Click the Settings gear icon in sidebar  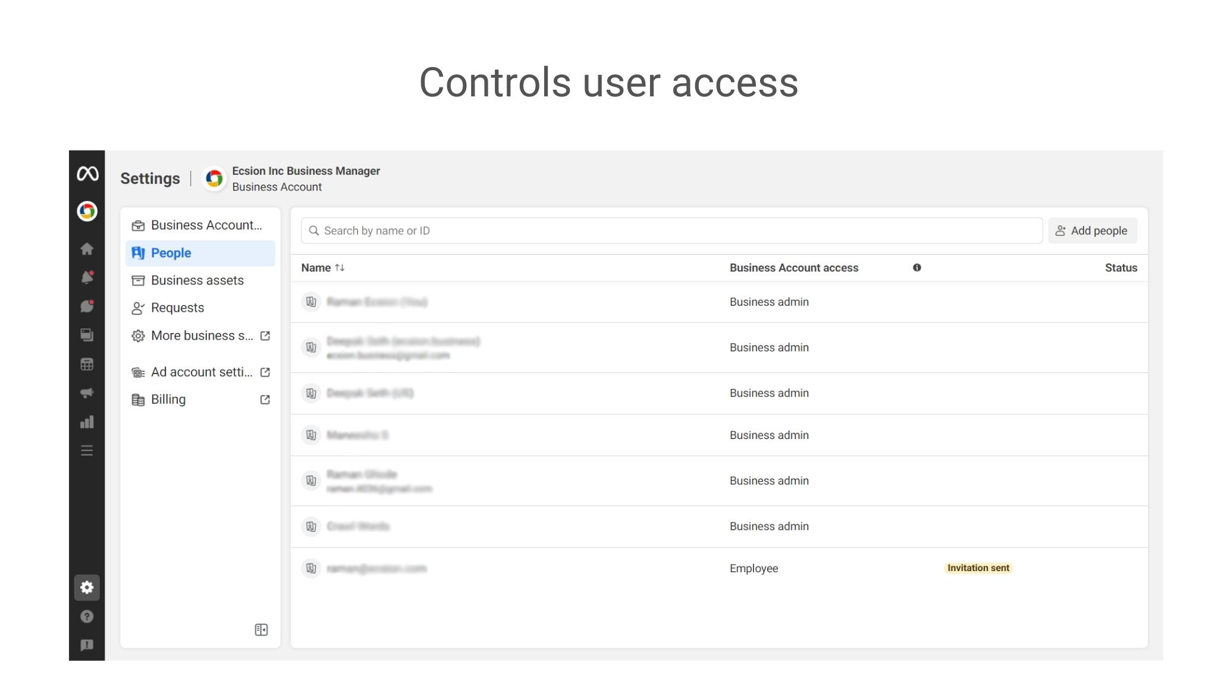click(87, 588)
